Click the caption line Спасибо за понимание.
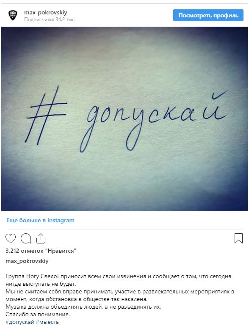This screenshot has width=249, height=326. tap(38, 314)
